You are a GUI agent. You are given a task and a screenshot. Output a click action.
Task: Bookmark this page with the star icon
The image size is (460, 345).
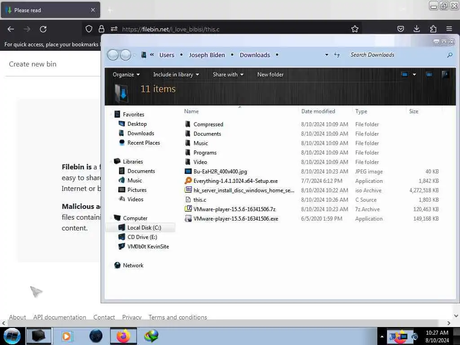(x=355, y=29)
